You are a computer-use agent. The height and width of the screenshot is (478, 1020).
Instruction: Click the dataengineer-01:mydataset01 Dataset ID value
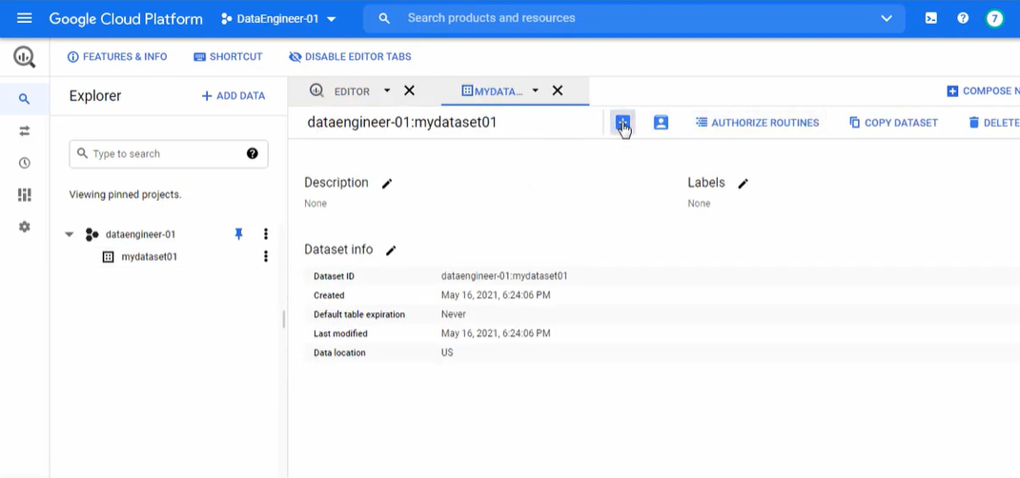click(504, 276)
